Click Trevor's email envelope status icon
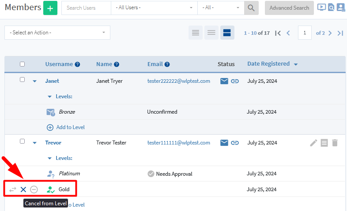This screenshot has width=347, height=211. coord(224,143)
